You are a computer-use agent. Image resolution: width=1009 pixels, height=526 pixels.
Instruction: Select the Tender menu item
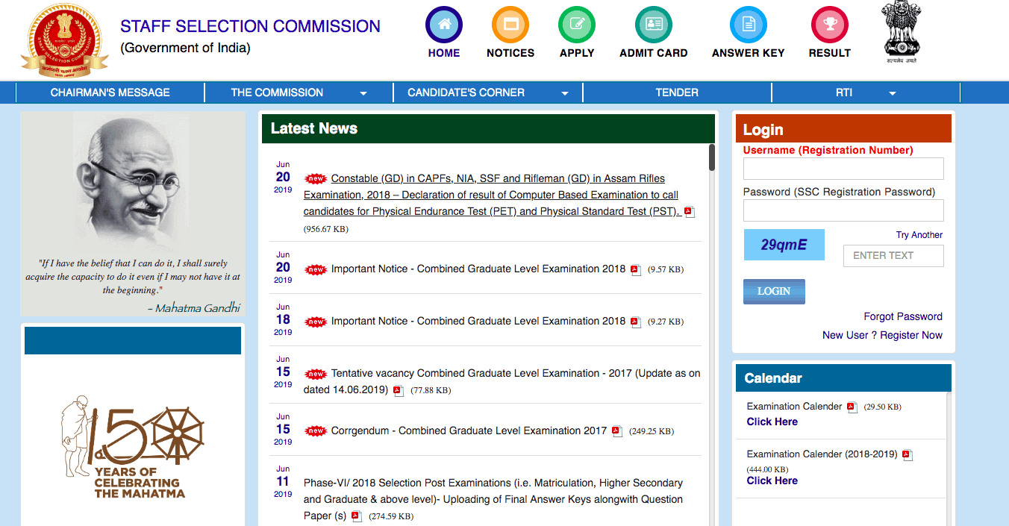[x=677, y=93]
